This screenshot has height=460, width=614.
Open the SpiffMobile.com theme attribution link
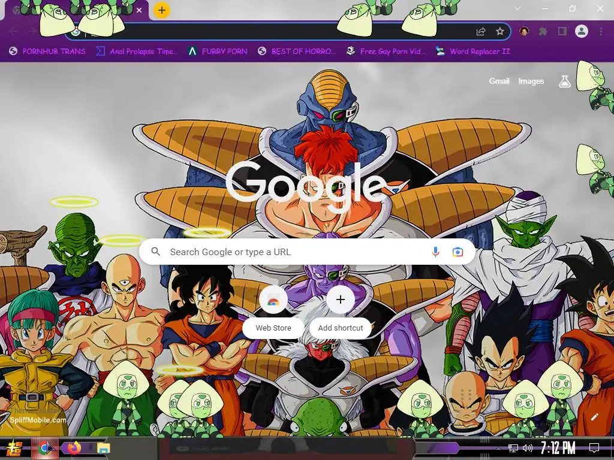38,420
